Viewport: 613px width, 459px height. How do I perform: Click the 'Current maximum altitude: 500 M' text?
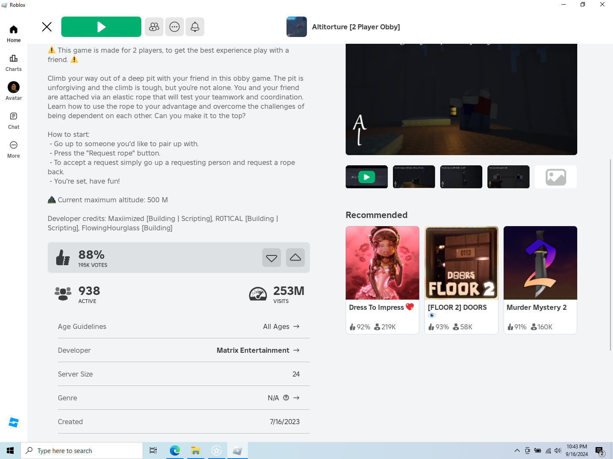[113, 200]
